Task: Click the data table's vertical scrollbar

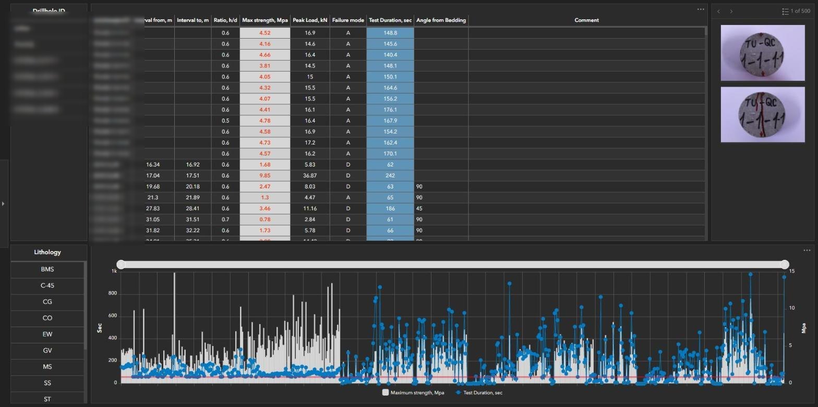Action: [x=706, y=31]
